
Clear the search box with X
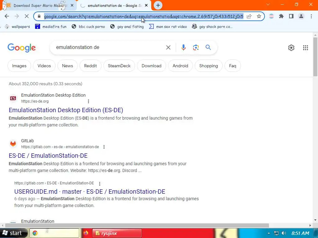(168, 47)
